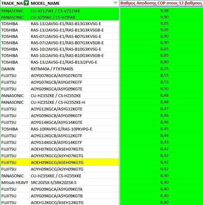This screenshot has width=203, height=205.
Task: Click the COP value 8,45
Action: point(164,129)
